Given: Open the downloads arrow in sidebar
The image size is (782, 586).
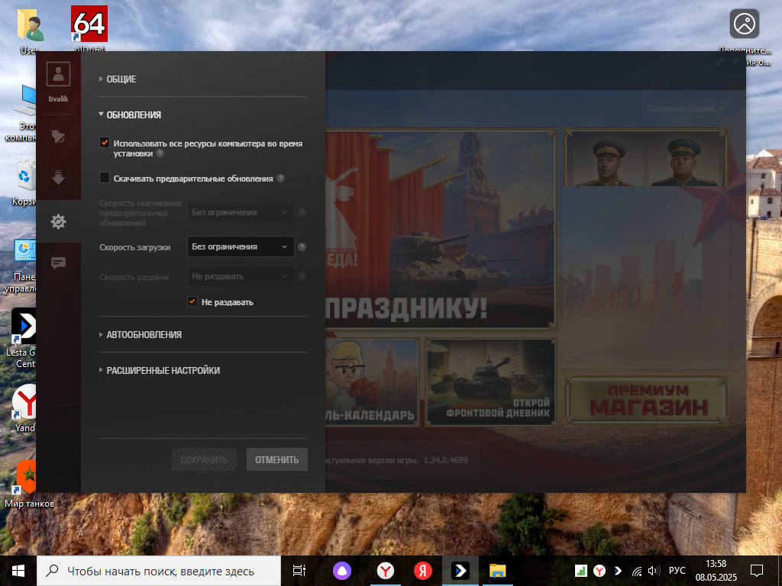Looking at the screenshot, I should tap(58, 177).
